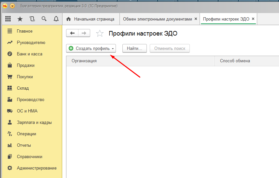Click the magnifier search icon
The image size is (279, 178).
[x=44, y=19]
